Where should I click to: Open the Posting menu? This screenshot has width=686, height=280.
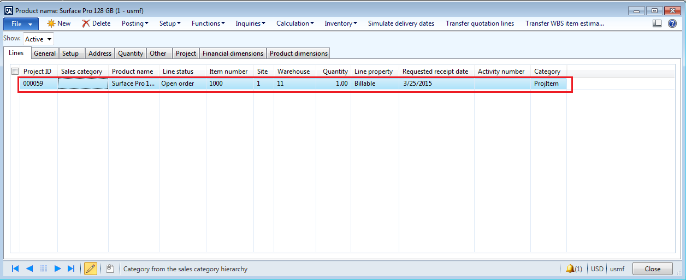pyautogui.click(x=135, y=23)
